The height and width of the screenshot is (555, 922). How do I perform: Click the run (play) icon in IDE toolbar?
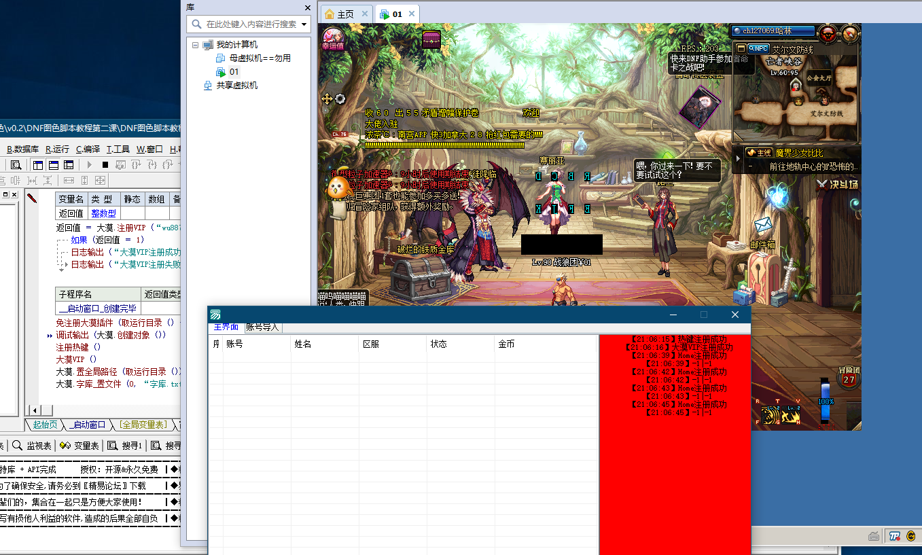(x=89, y=165)
